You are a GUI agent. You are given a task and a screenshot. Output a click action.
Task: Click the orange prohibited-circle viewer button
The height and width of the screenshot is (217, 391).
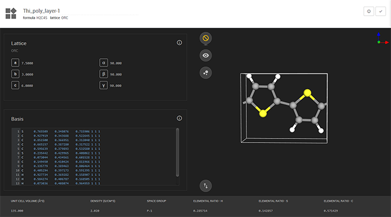206,38
